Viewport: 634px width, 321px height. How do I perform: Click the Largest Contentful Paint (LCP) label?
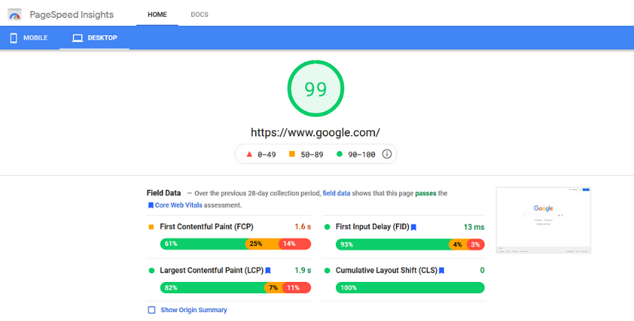pos(211,270)
